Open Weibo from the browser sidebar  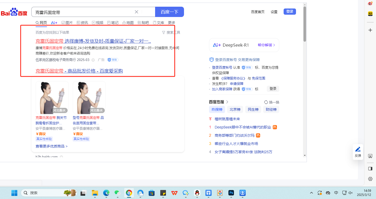370,4
